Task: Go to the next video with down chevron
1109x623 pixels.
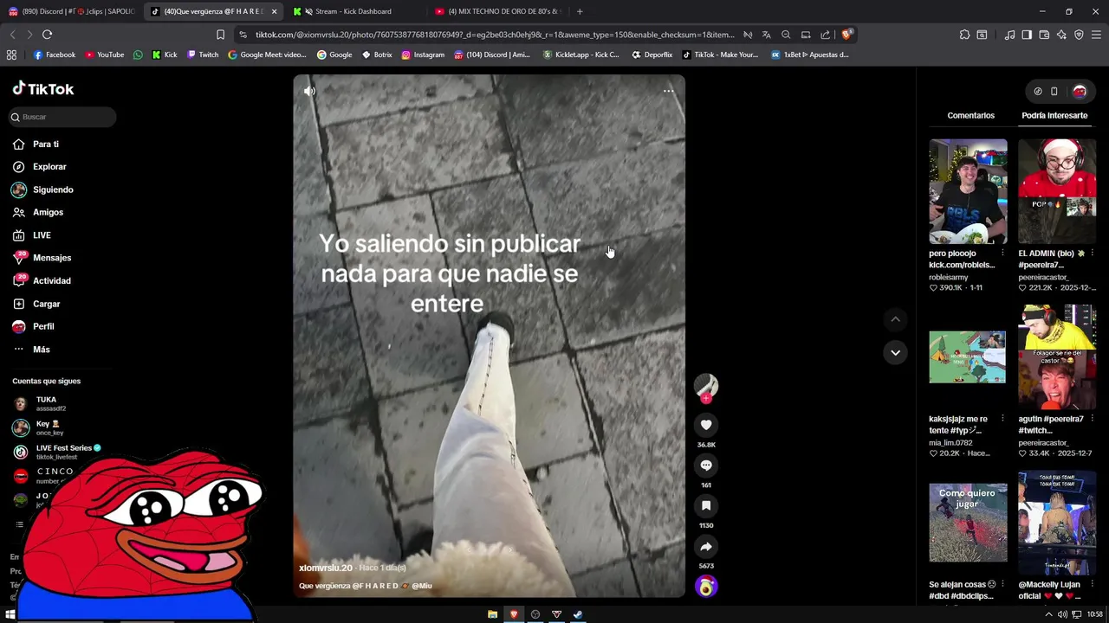Action: (895, 352)
